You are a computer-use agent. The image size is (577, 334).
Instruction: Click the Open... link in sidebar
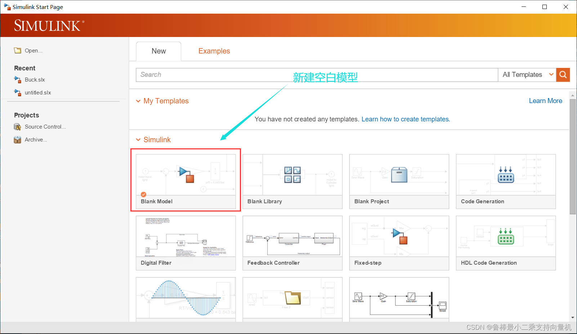[33, 51]
